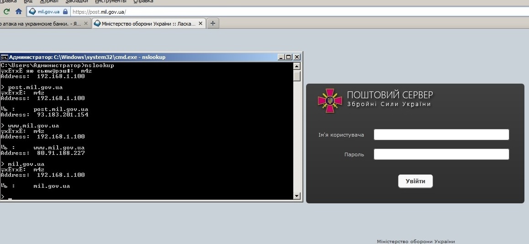This screenshot has height=244, width=529.
Task: Click the Міністерство оборони України footer text
Action: pyautogui.click(x=416, y=241)
